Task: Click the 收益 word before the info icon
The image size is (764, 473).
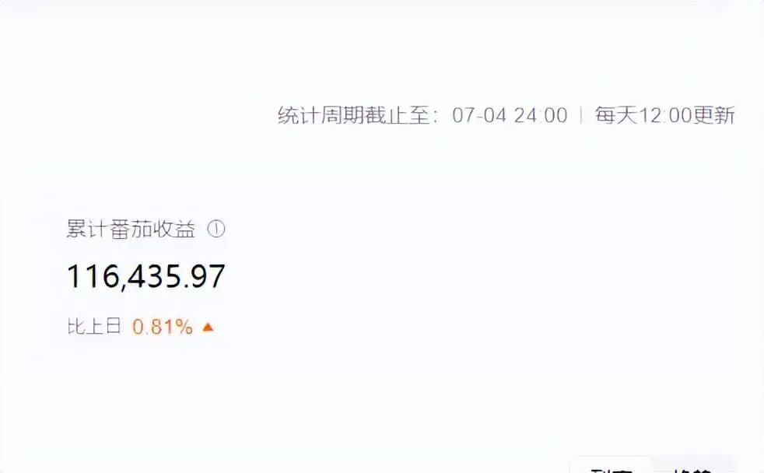Action: [174, 229]
